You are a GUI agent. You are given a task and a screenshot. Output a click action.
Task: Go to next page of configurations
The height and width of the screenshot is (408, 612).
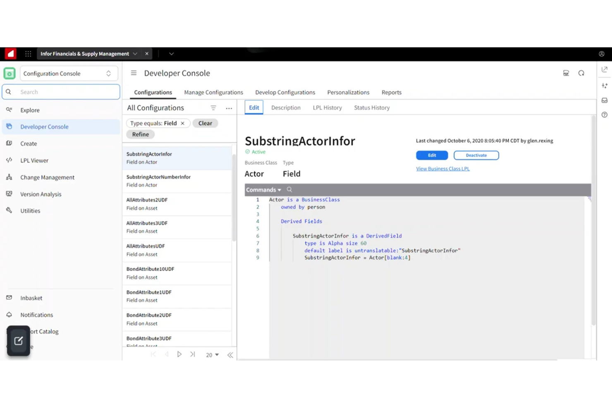[179, 354]
